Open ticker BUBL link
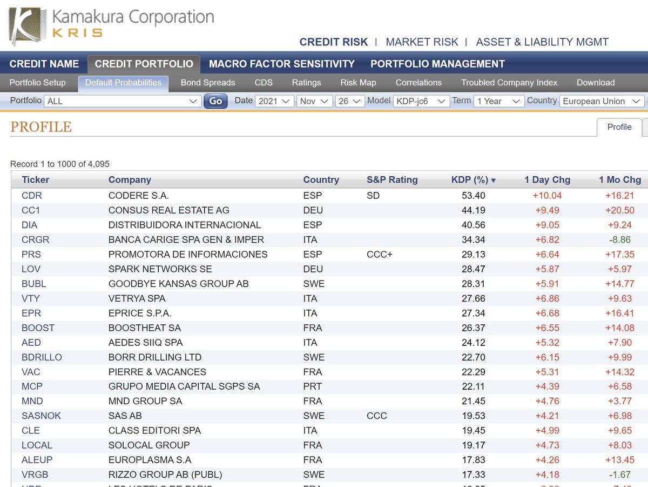The width and height of the screenshot is (648, 487). pos(33,283)
